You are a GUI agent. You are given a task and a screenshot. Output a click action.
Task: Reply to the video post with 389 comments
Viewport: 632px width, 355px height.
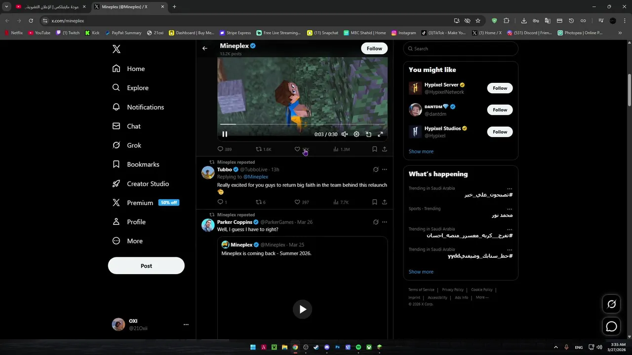click(225, 149)
